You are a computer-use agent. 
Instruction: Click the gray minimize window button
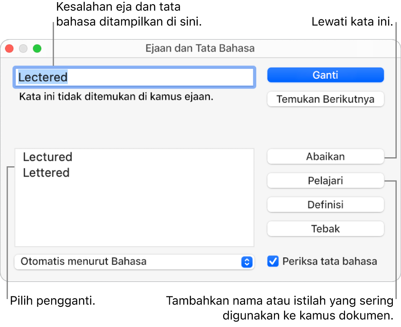point(23,49)
